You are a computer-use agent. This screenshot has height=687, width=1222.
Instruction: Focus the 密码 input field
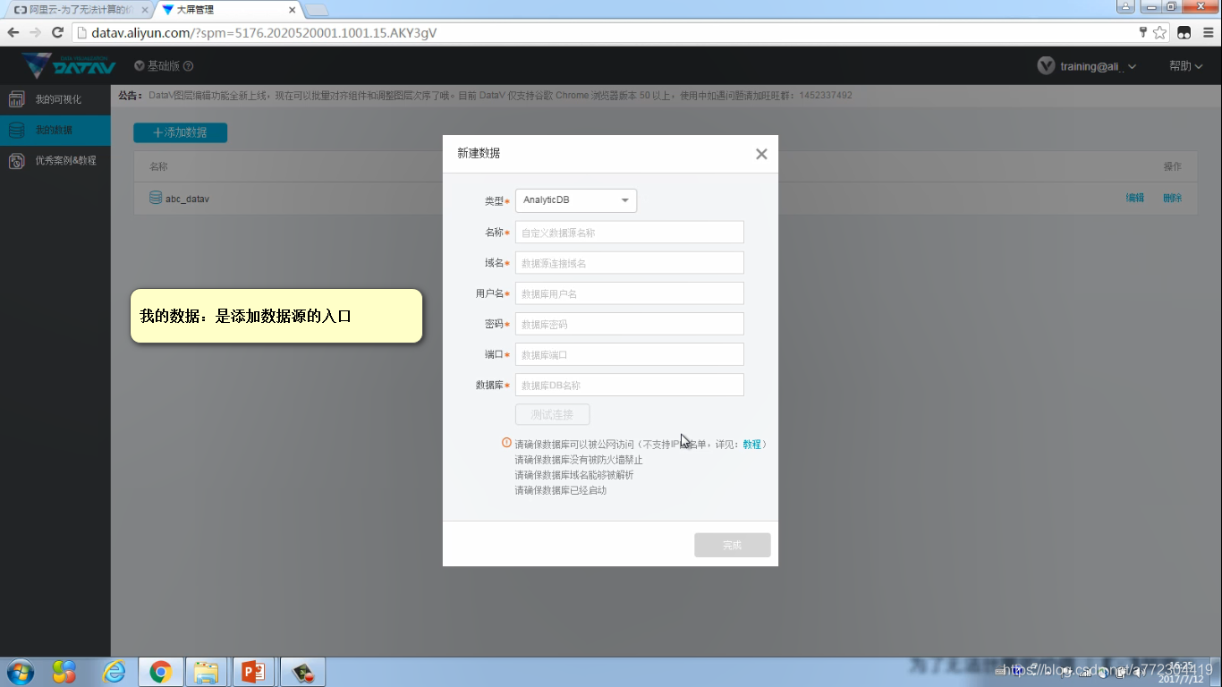[629, 324]
